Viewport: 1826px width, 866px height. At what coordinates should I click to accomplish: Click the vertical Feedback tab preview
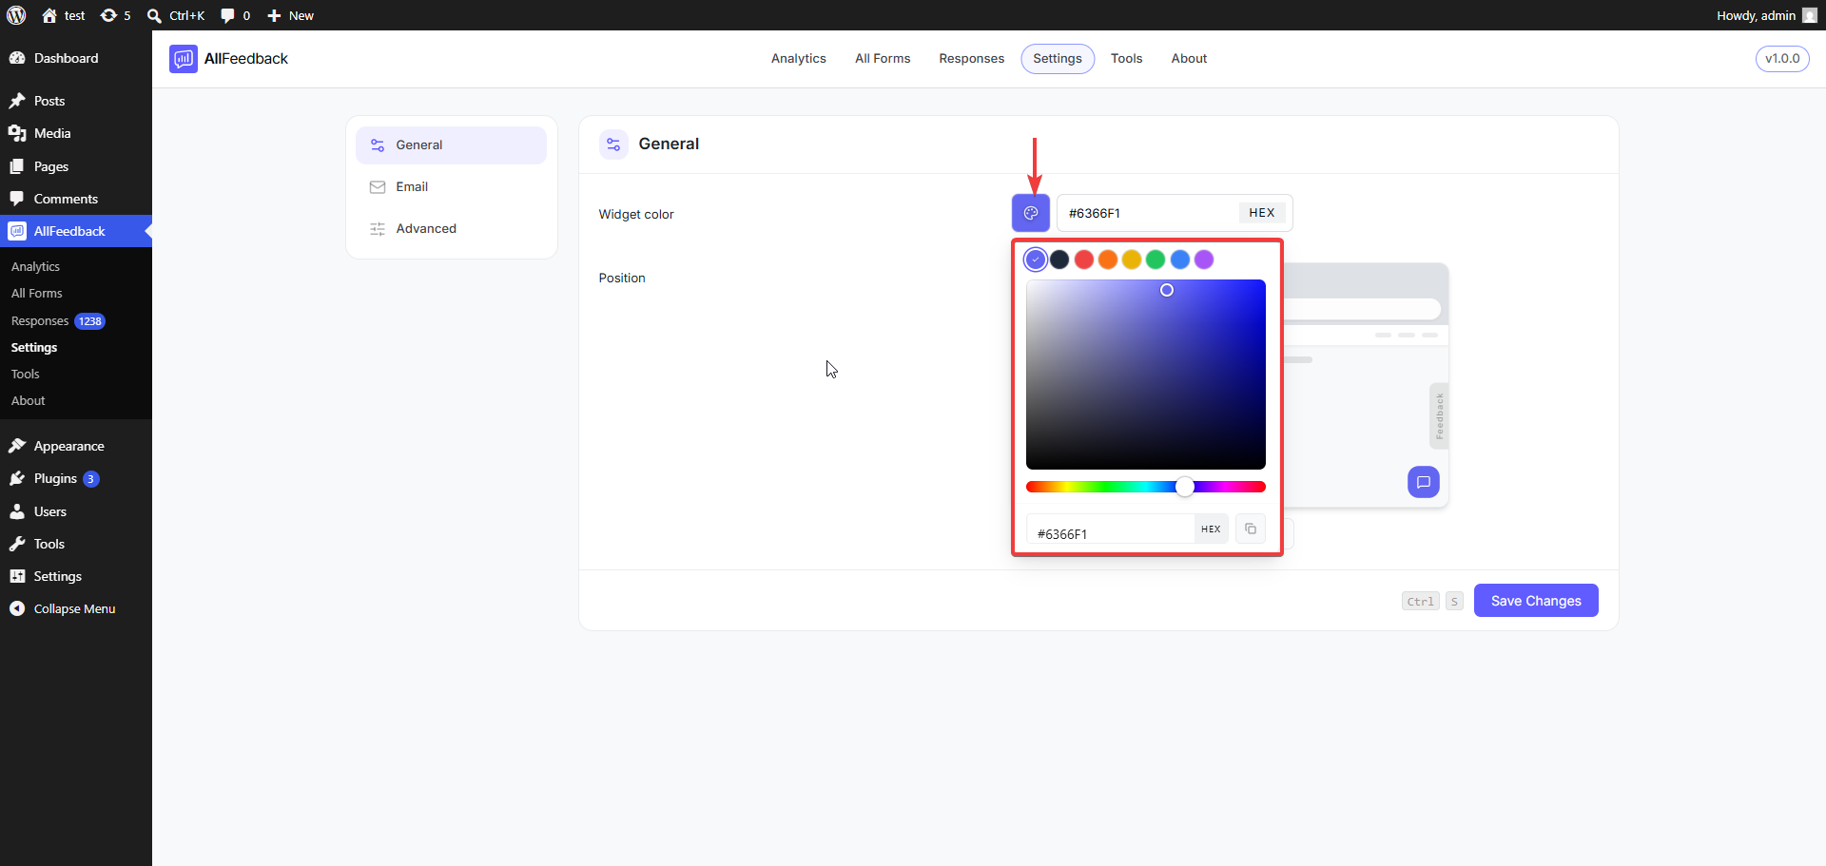[x=1439, y=415]
